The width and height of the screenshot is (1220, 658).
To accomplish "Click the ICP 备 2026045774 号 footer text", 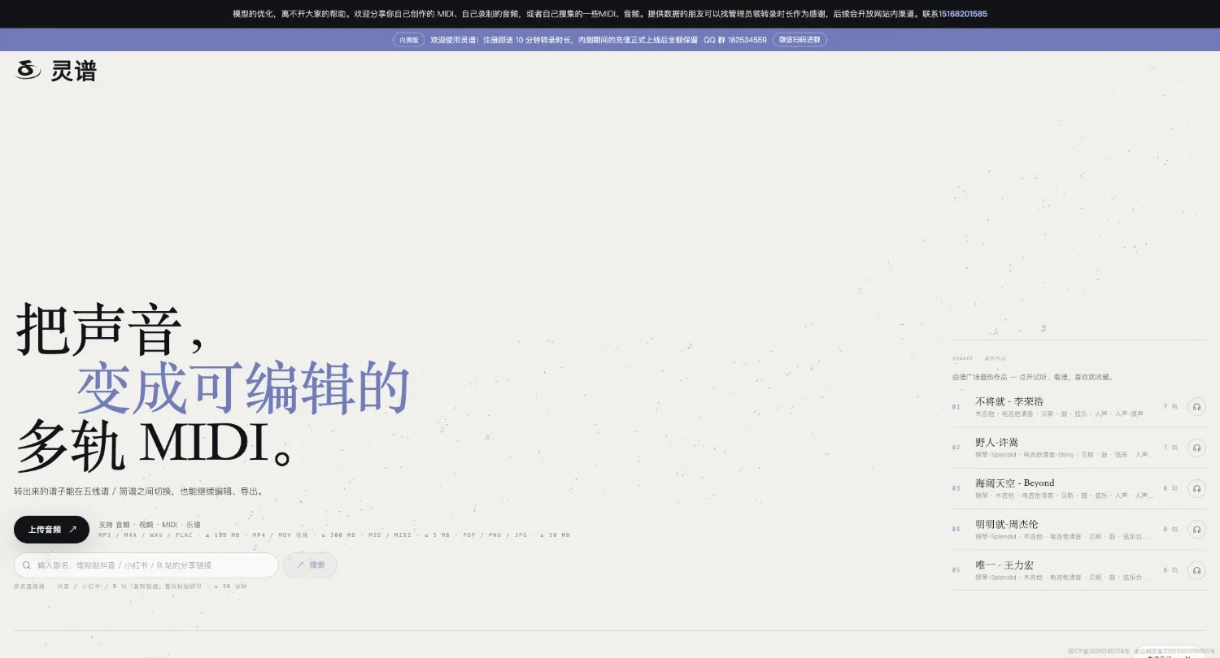I will click(1099, 652).
